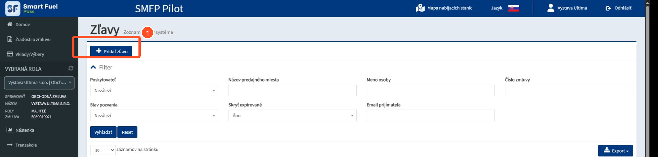Click the Odhlásiť logout icon
Viewport: 658px width, 157px height.
pos(608,8)
